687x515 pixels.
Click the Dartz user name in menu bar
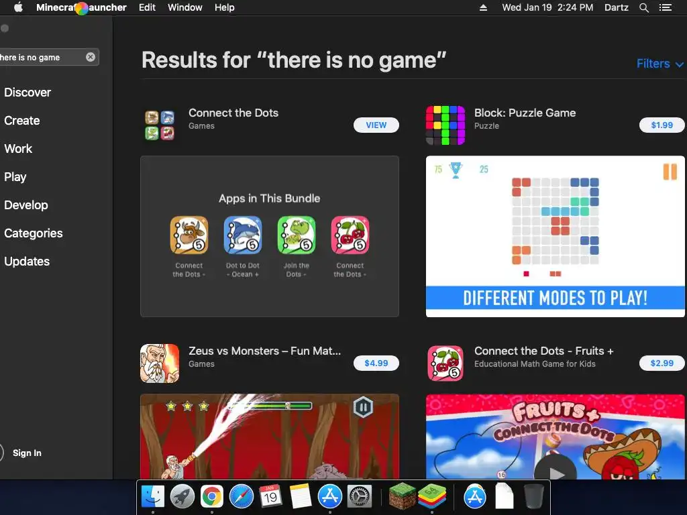tap(616, 7)
